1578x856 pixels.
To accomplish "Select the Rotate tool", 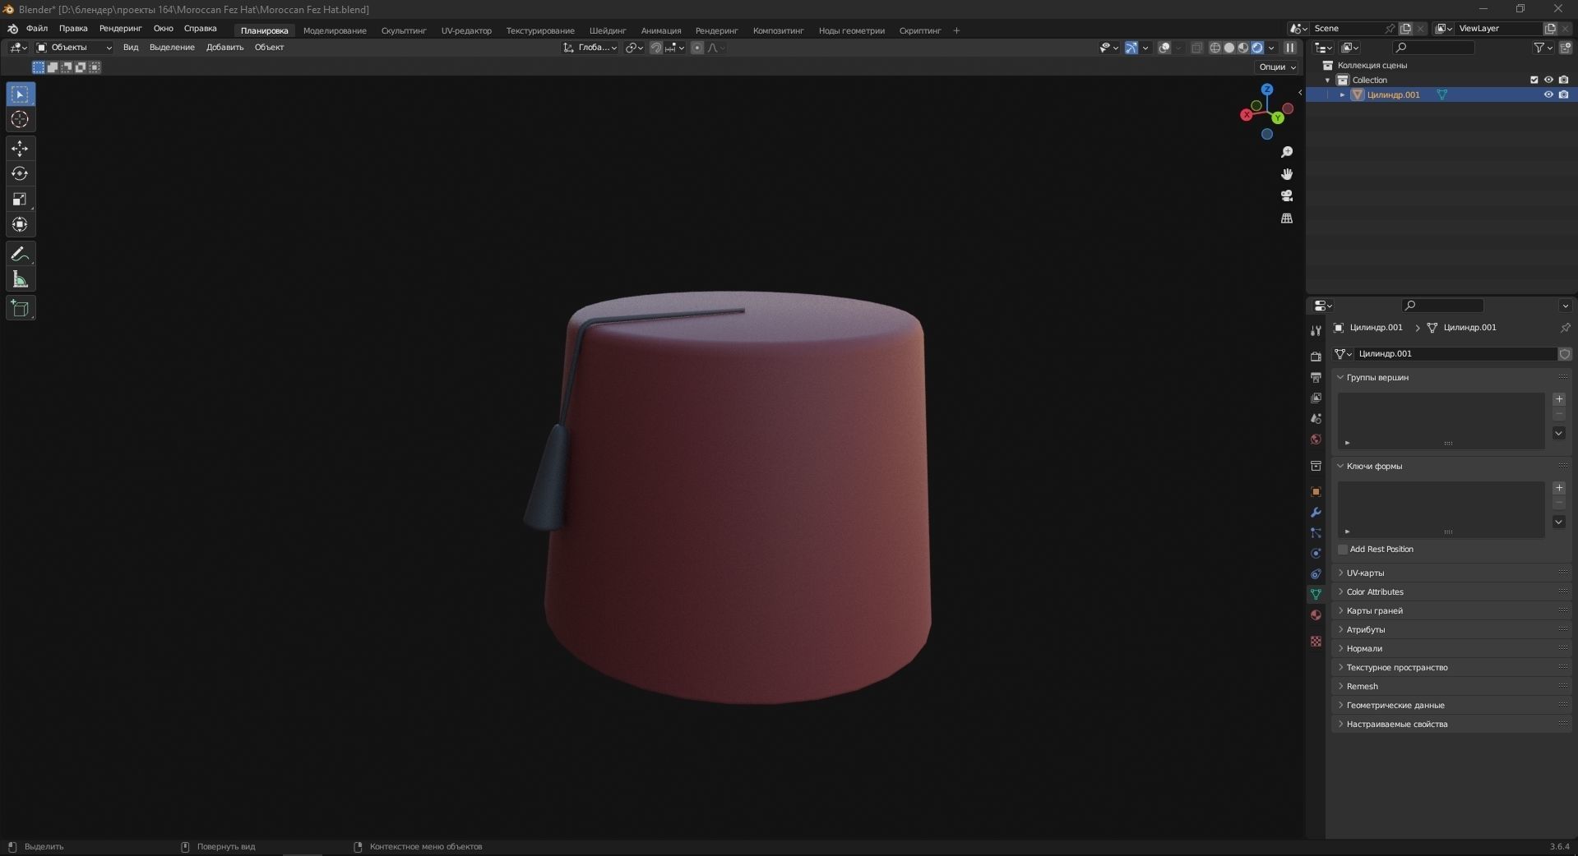I will pos(21,174).
